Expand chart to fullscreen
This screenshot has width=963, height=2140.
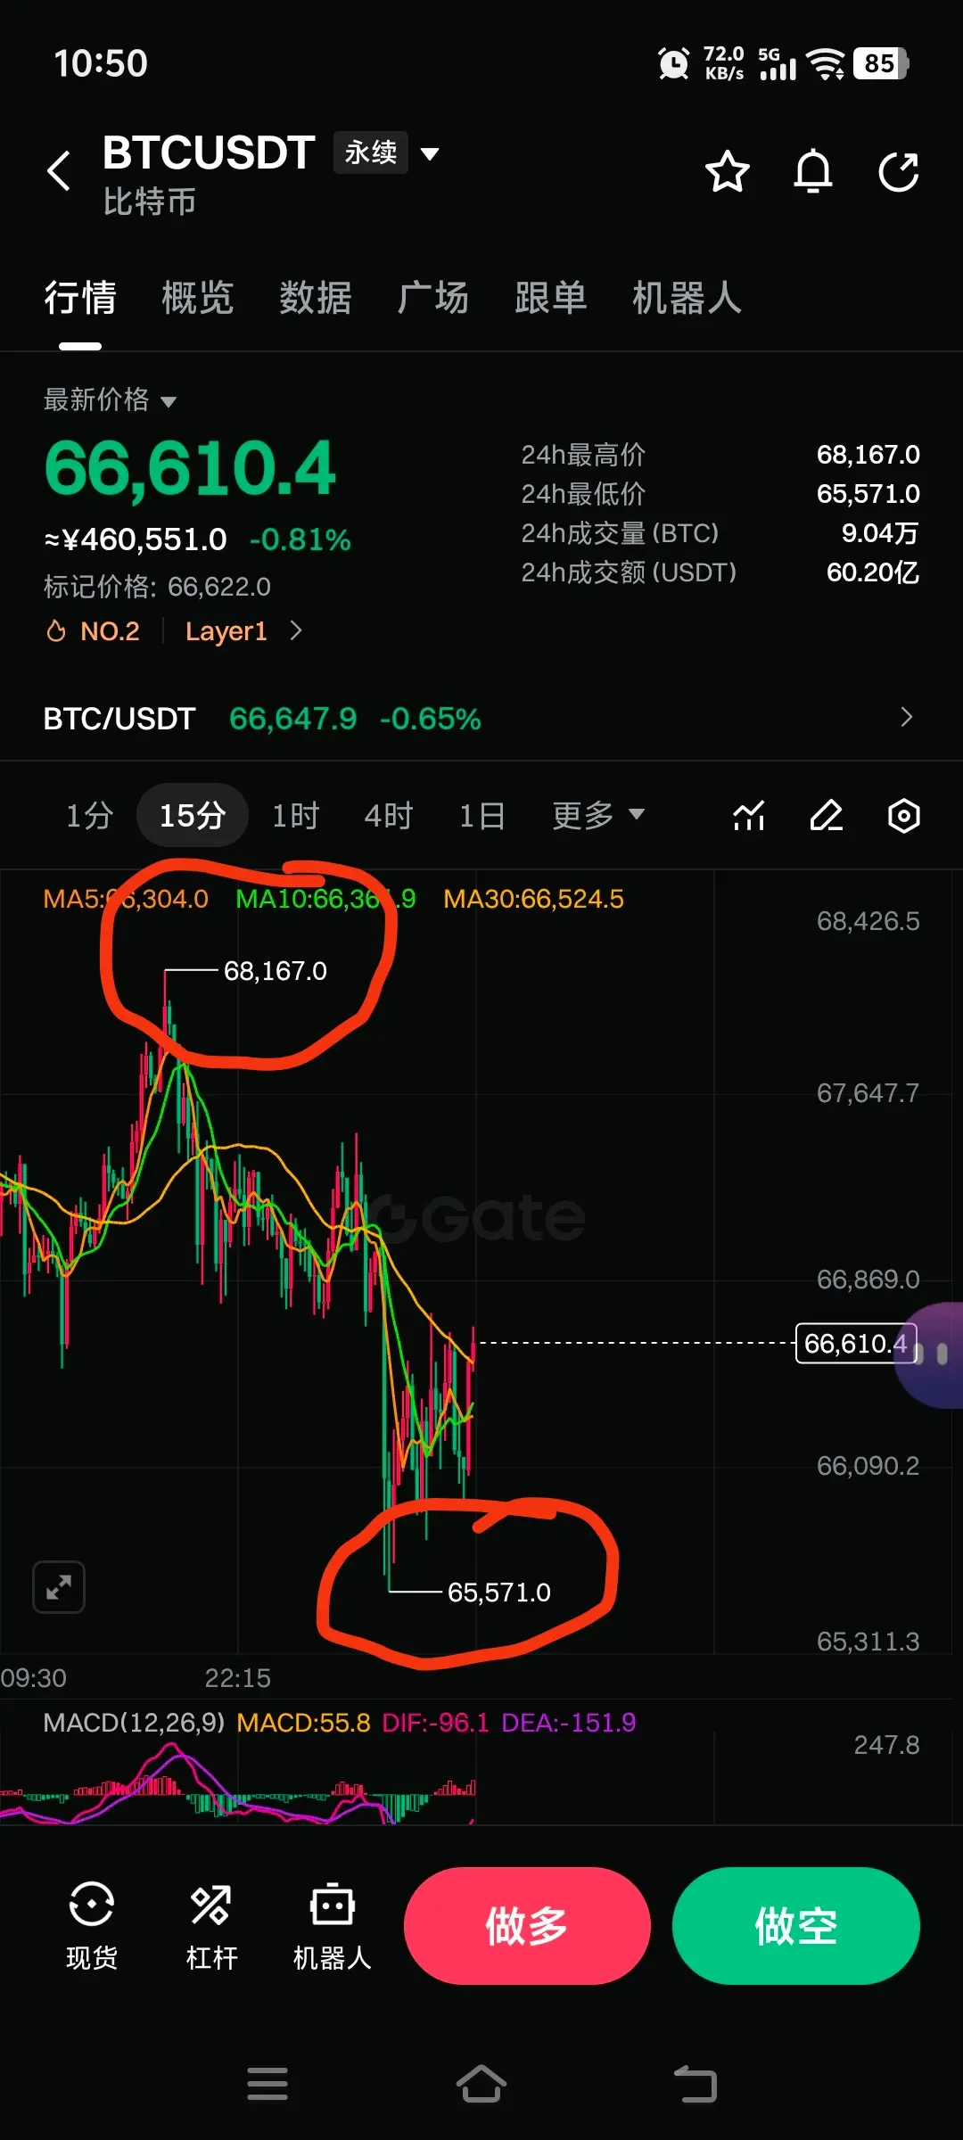tap(59, 1587)
